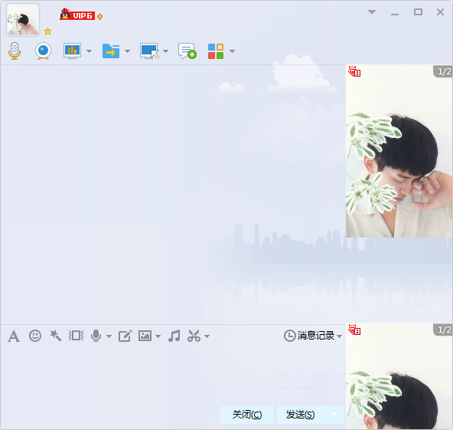The width and height of the screenshot is (453, 430).
Task: Open the presentation screen share icon
Action: pos(72,51)
